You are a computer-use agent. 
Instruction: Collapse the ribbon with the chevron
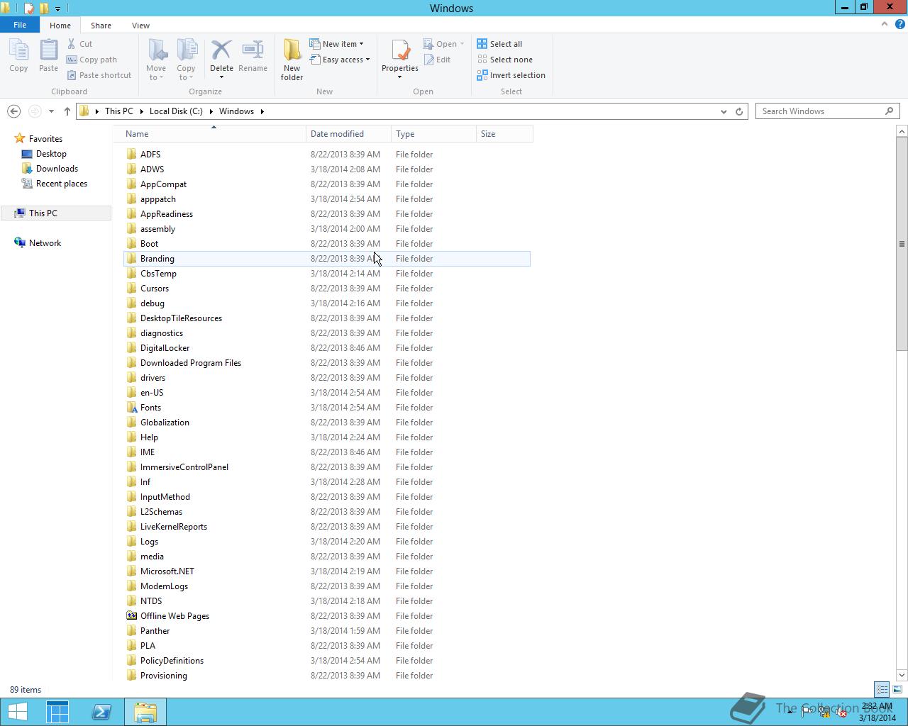pos(884,24)
